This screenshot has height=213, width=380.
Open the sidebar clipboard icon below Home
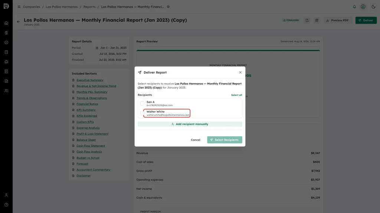point(6,33)
